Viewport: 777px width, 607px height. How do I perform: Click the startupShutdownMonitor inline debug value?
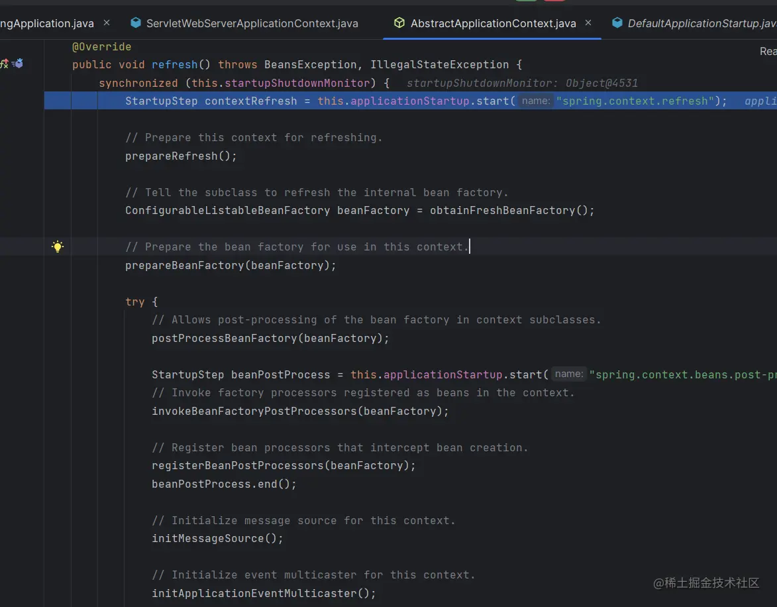click(522, 83)
